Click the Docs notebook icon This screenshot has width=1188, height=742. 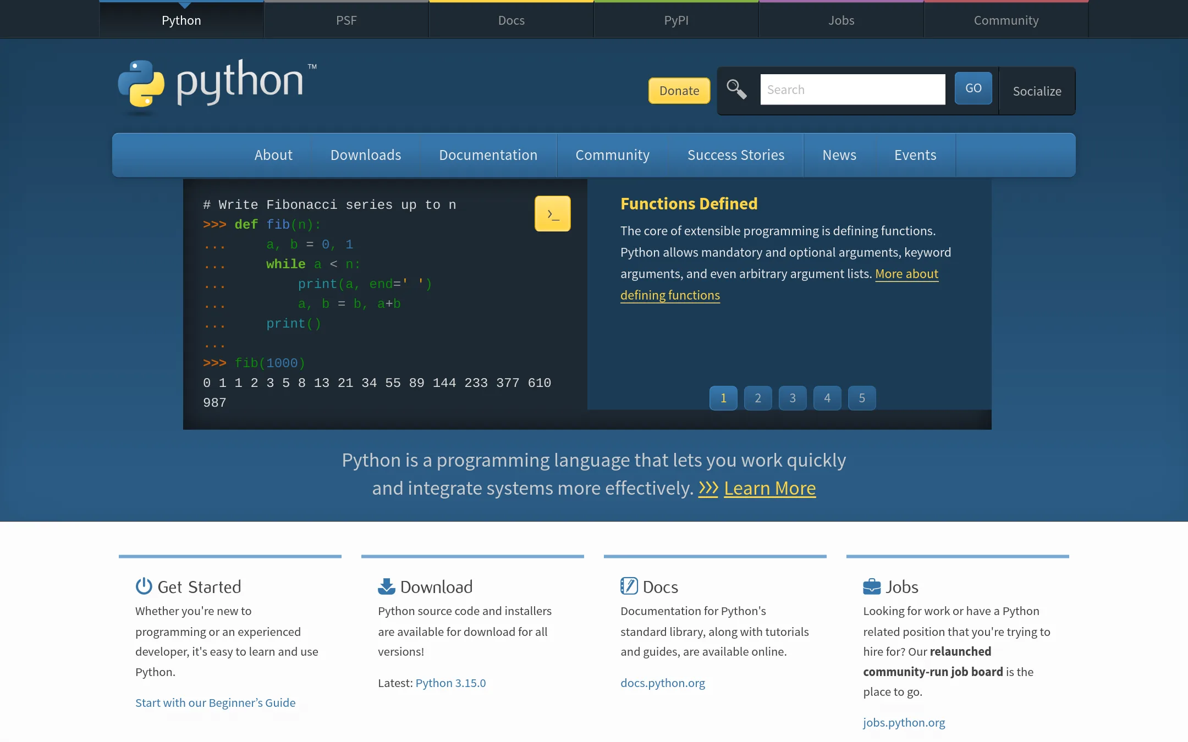[x=629, y=586]
